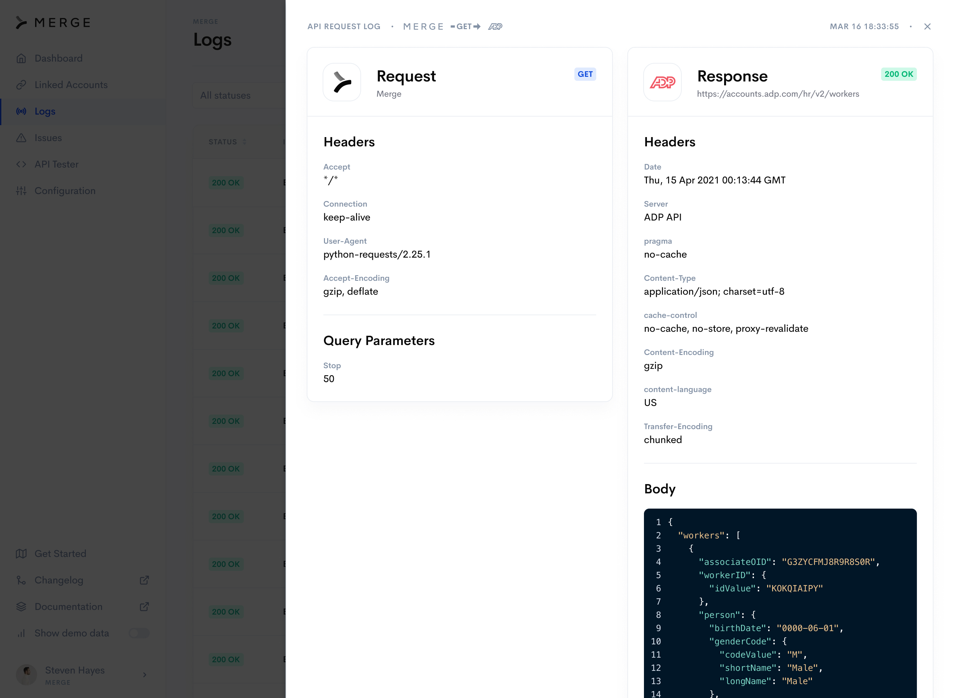The image size is (954, 698).
Task: Click the API Tester code brackets icon
Action: pyautogui.click(x=21, y=164)
